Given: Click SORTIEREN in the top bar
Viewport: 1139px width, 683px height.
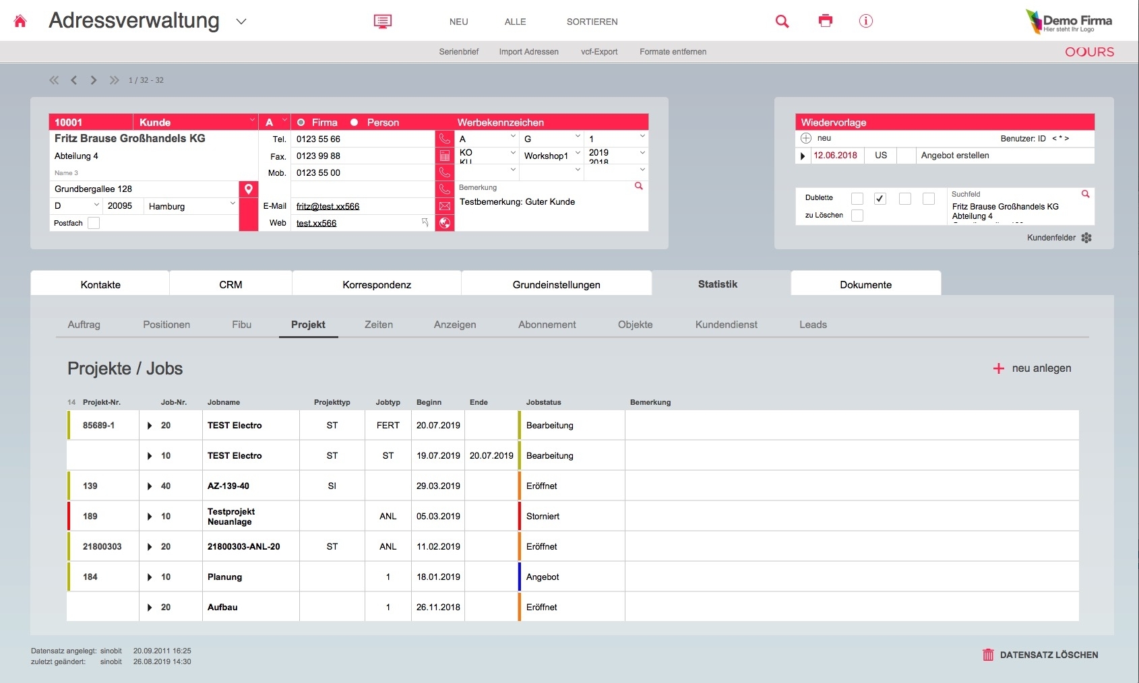Looking at the screenshot, I should click(x=592, y=22).
